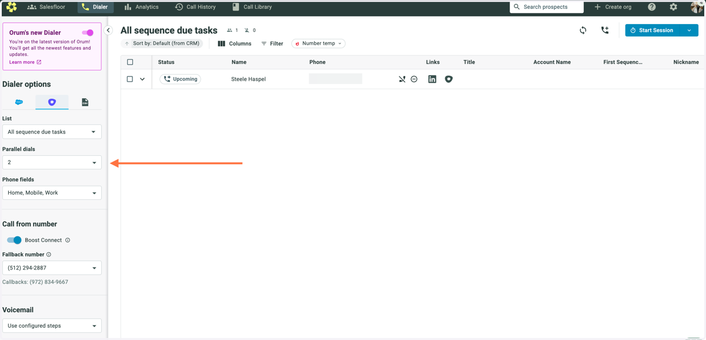Click the redacted phone number cell
The height and width of the screenshot is (340, 706).
[x=335, y=79]
